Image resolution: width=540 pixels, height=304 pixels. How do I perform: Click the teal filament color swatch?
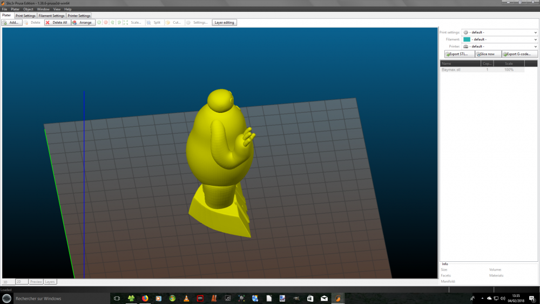[x=467, y=39]
